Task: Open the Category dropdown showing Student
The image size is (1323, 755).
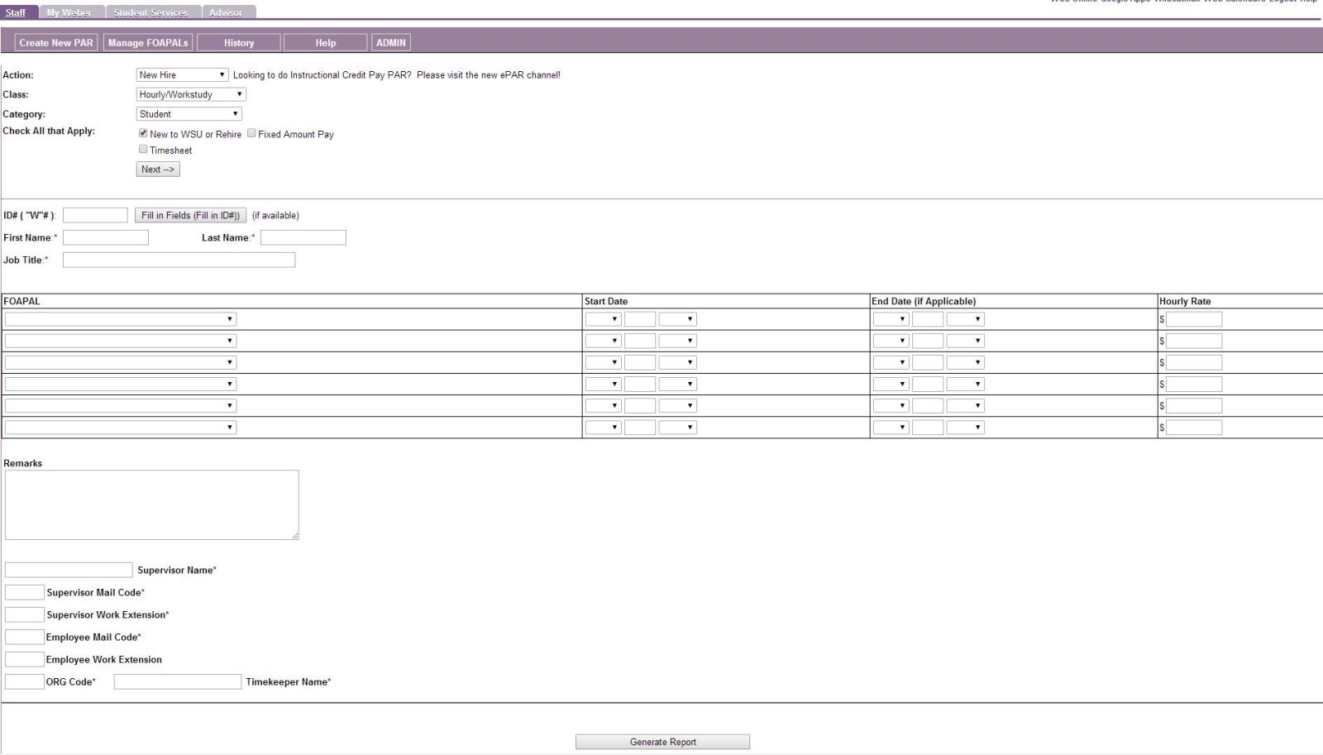Action: (x=189, y=114)
